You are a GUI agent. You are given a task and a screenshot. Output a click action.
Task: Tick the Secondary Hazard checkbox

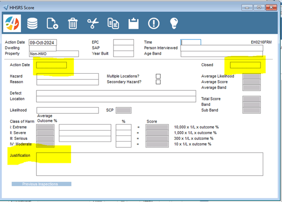158,82
